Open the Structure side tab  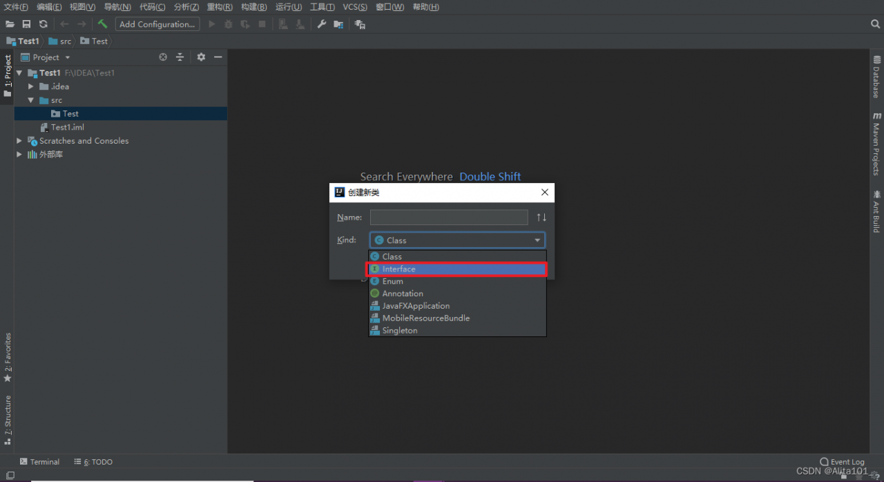click(8, 421)
